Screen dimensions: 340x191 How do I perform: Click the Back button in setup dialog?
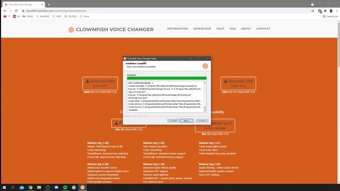pos(174,120)
